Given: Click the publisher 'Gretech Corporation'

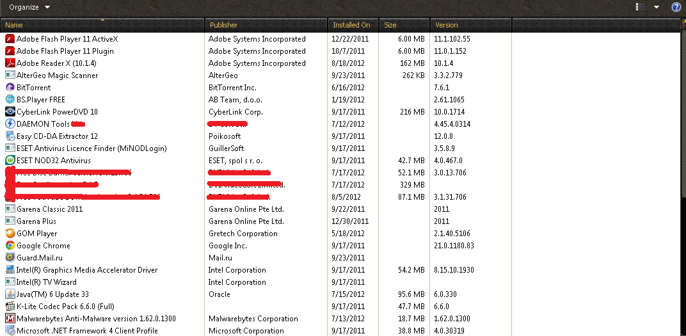Looking at the screenshot, I should click(x=243, y=234).
